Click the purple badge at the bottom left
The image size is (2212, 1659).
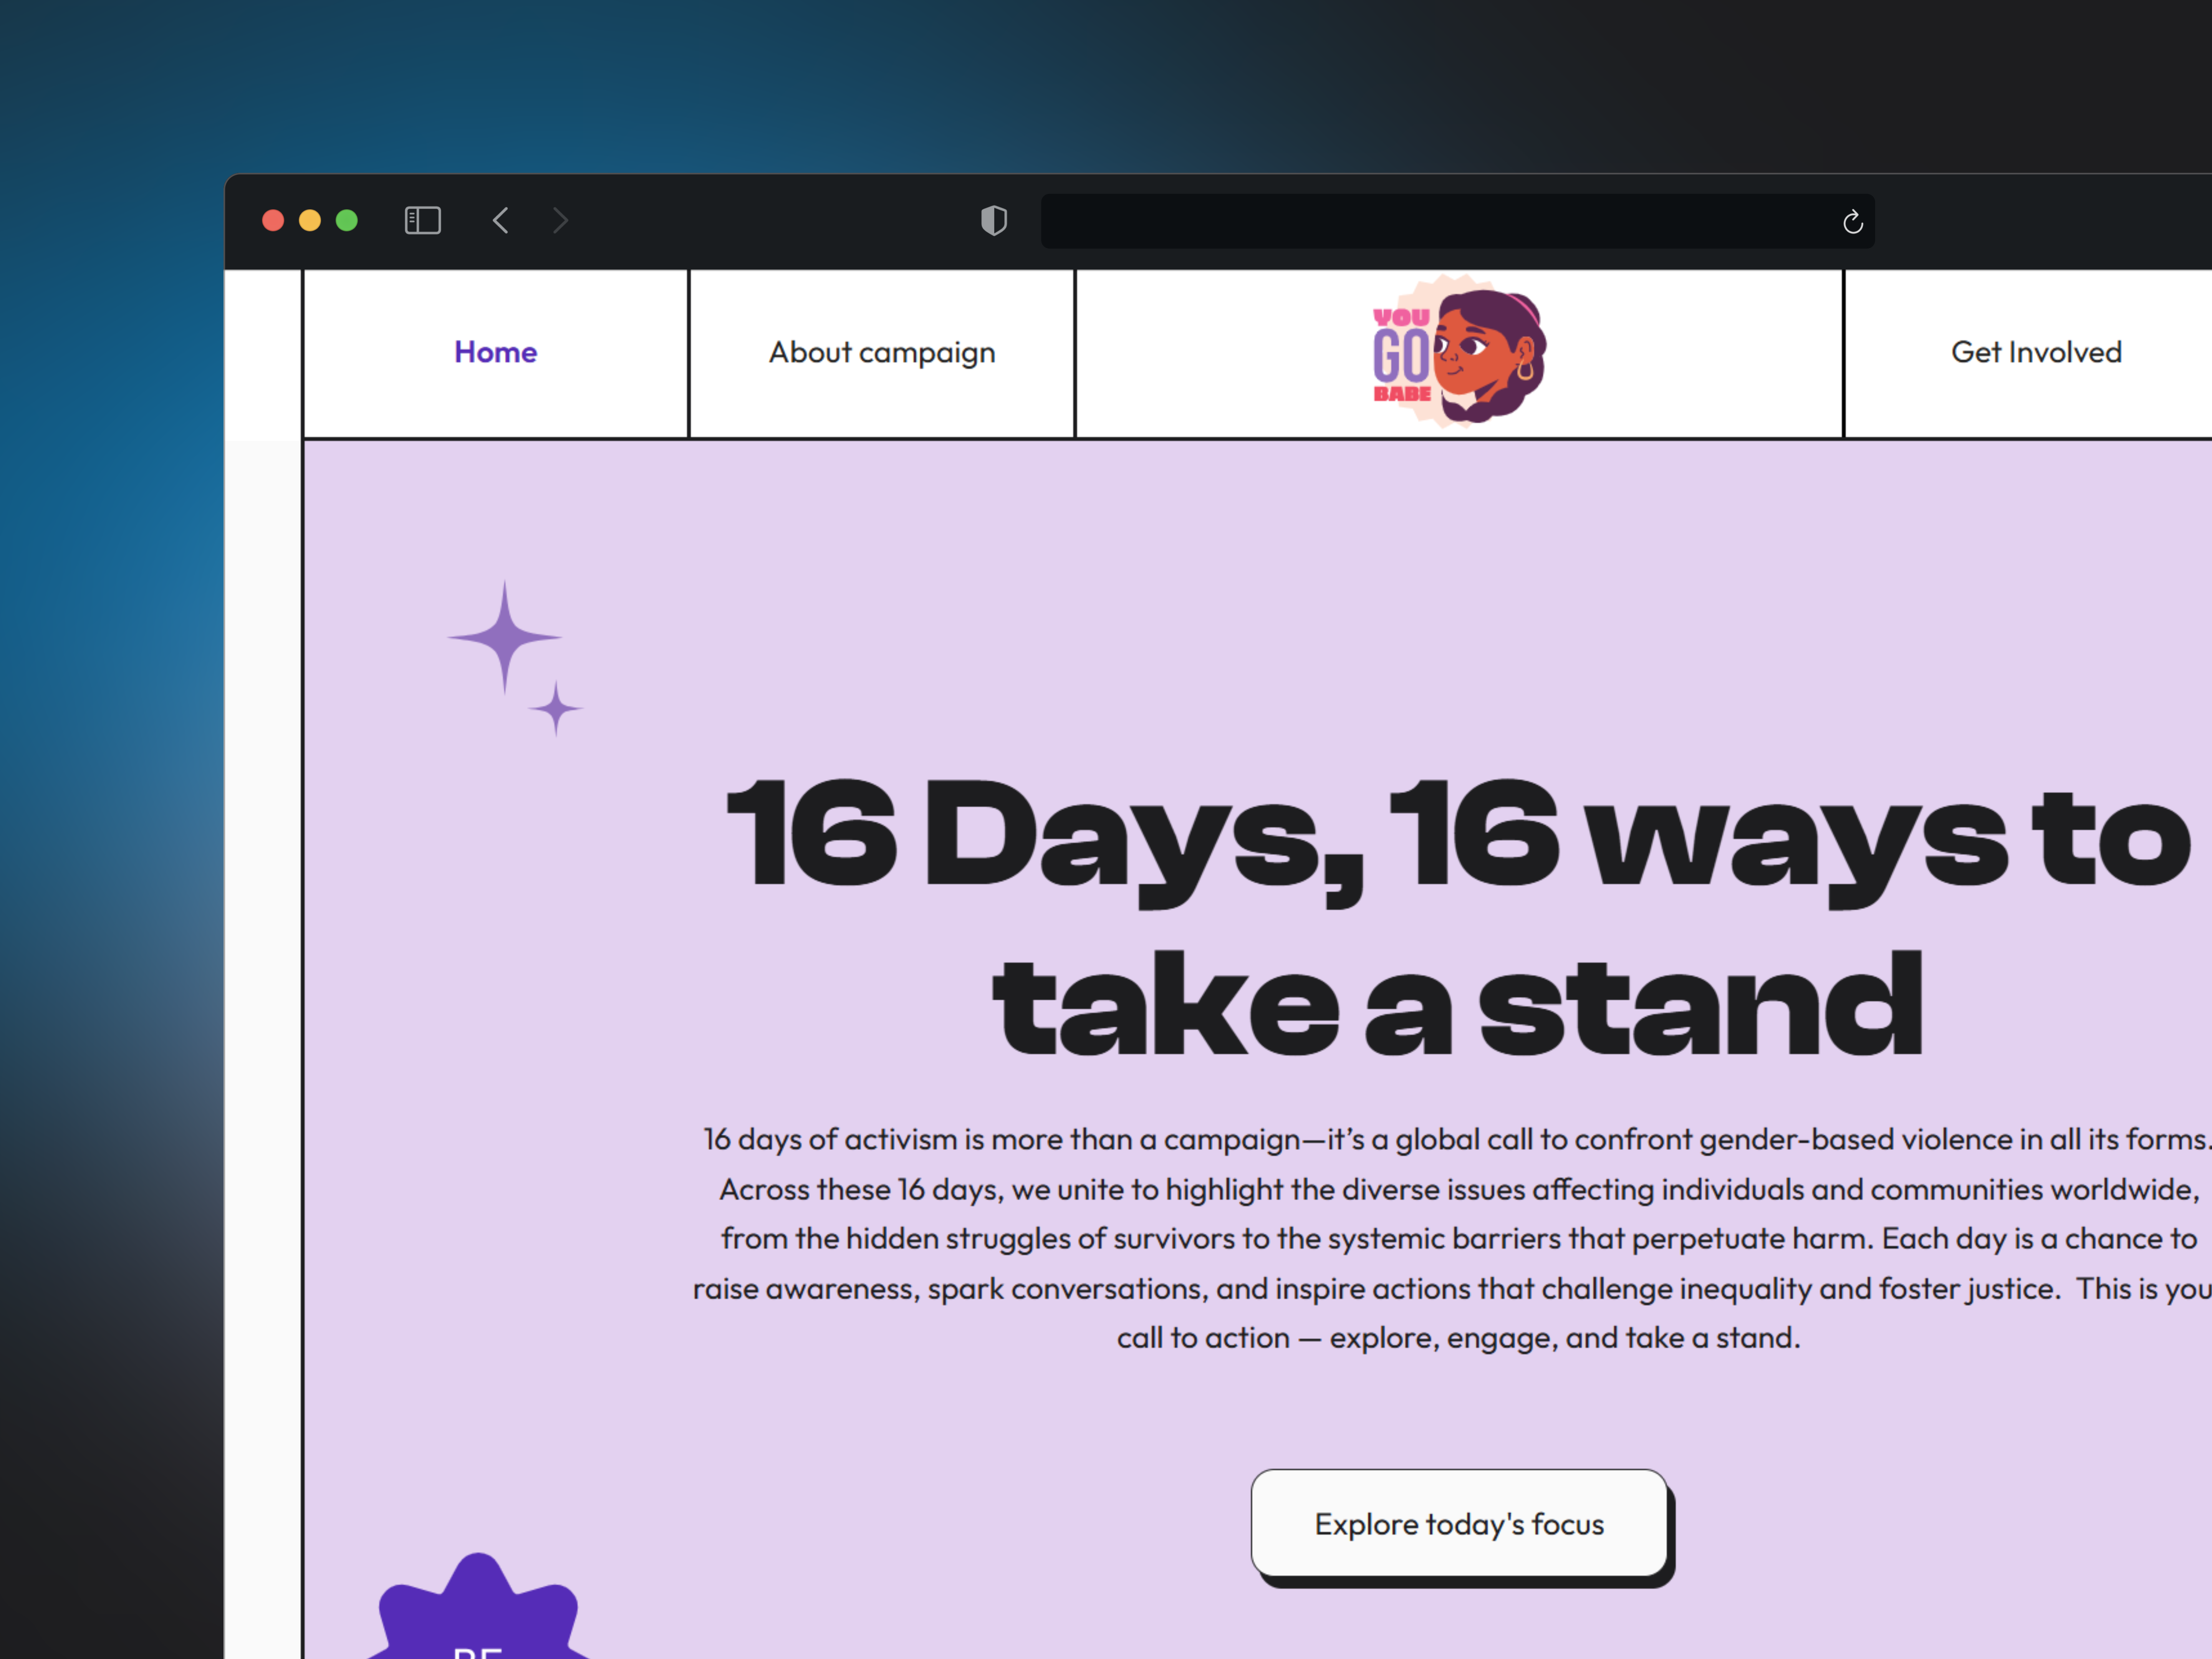click(478, 1615)
